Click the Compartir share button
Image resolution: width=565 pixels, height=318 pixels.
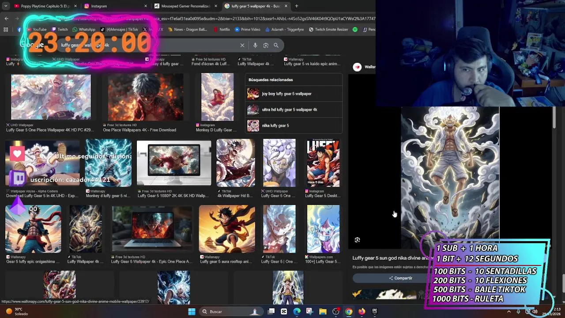click(x=400, y=278)
